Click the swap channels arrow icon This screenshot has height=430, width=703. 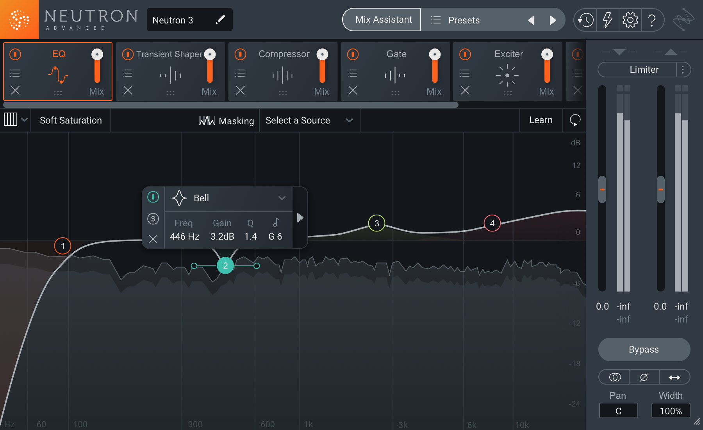674,377
